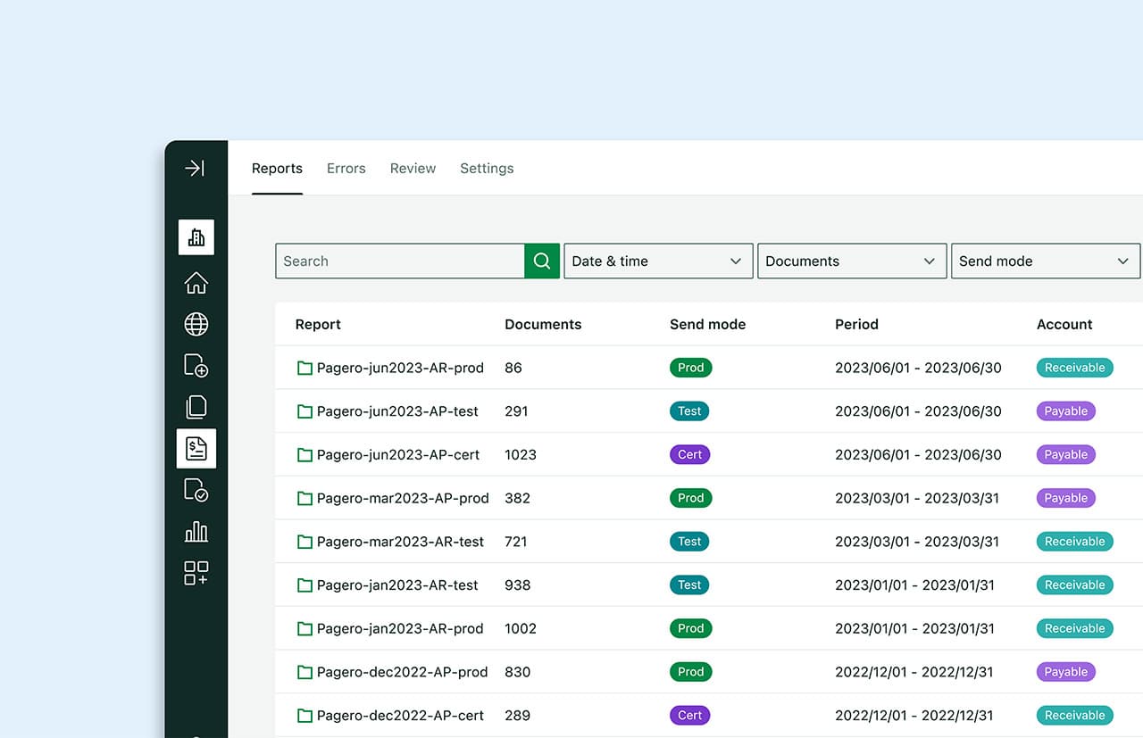Open report Pagero-mar2023-AR-test
Screen dimensions: 1143x738
(400, 542)
